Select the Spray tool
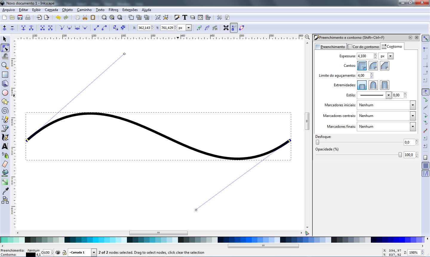 click(5, 155)
